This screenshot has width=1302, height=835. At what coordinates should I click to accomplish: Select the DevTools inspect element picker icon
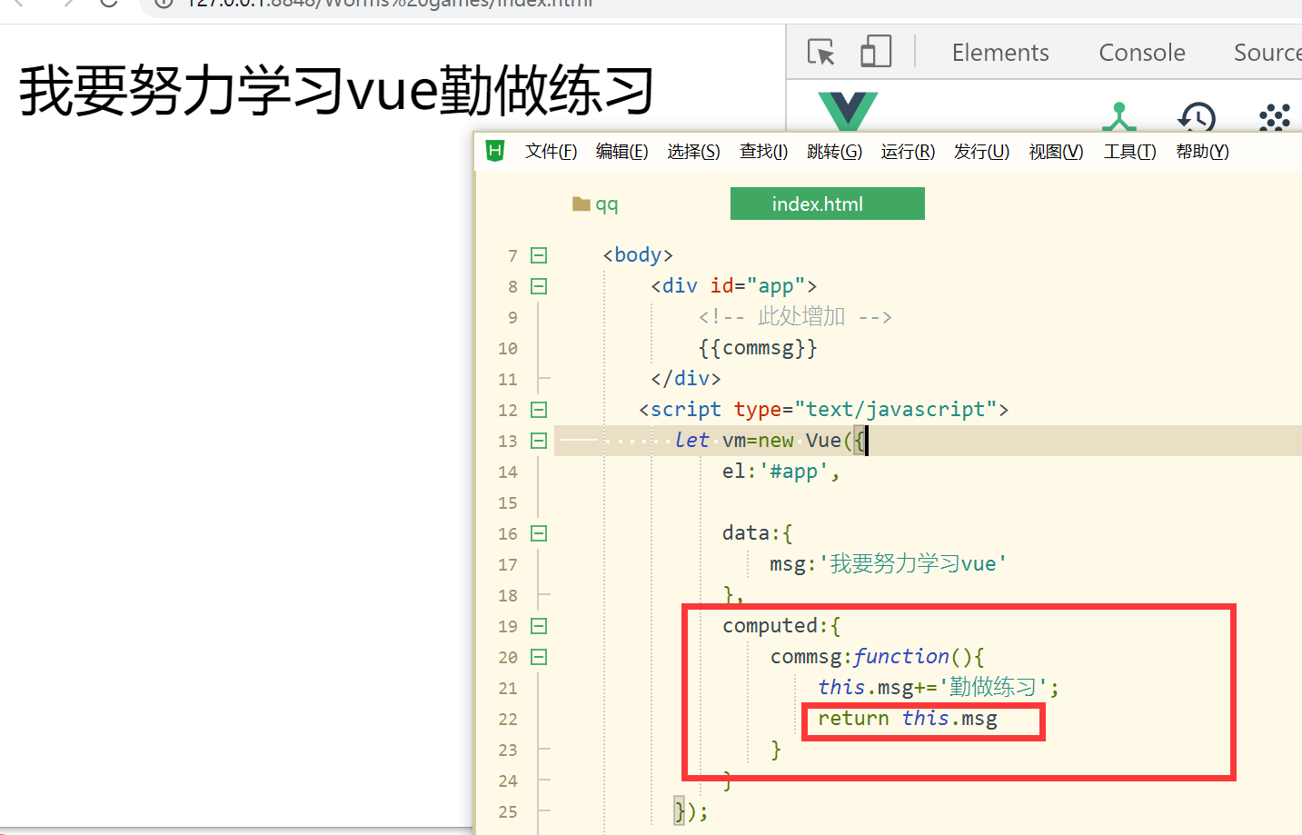click(x=821, y=52)
